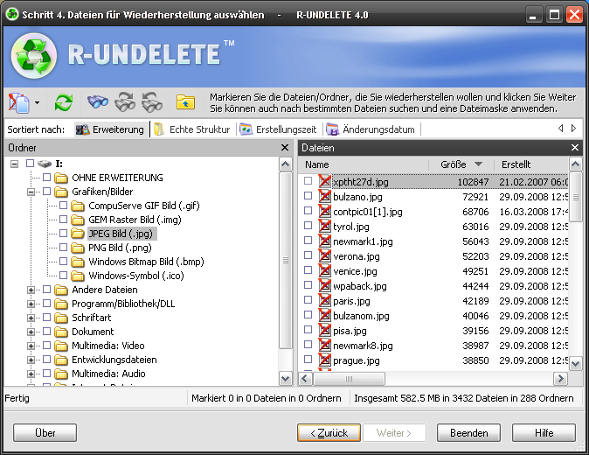The image size is (589, 455).
Task: Click the OHNE ERWEITERUNG folder icon
Action: click(60, 178)
